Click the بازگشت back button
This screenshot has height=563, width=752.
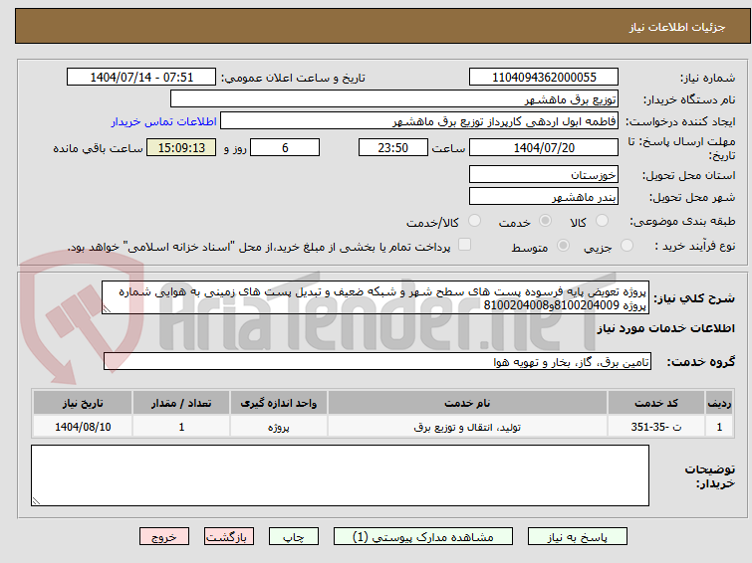click(x=229, y=537)
